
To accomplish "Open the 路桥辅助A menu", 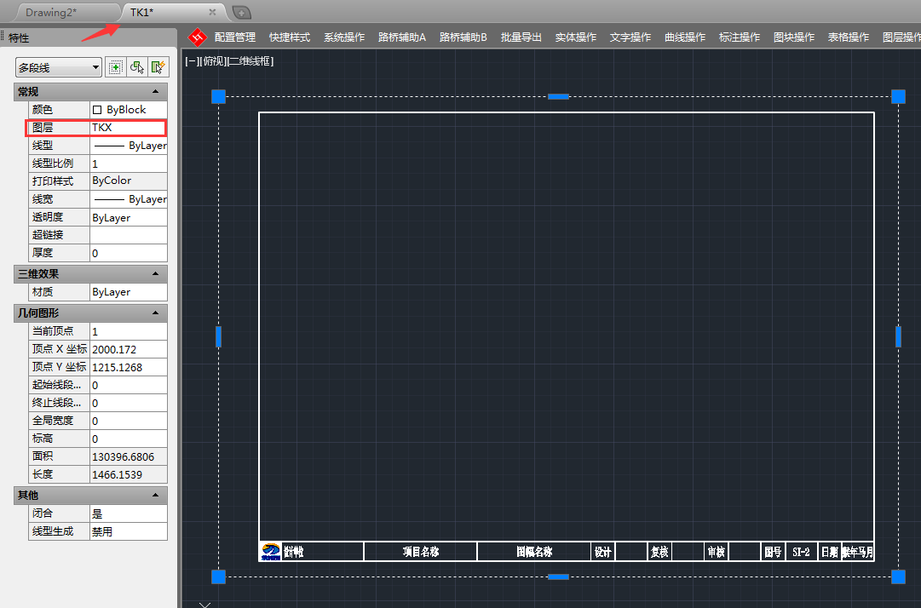I will pos(402,37).
